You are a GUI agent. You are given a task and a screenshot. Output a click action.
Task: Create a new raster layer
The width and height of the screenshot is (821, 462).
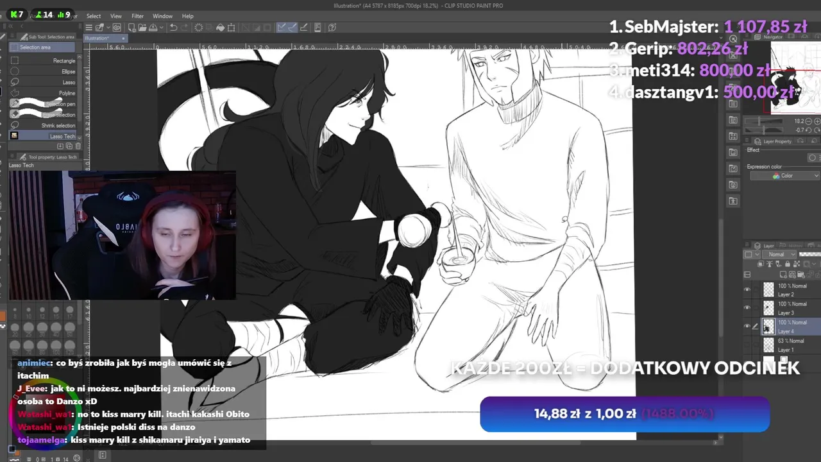(x=783, y=275)
